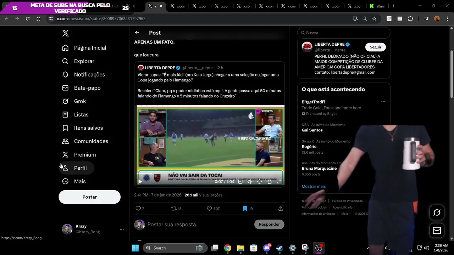The height and width of the screenshot is (255, 454).
Task: Open Chrome from the taskbar
Action: coord(228,248)
